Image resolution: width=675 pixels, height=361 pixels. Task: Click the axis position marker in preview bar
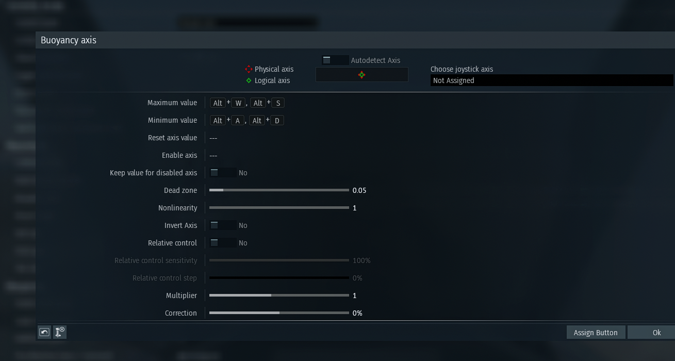pos(361,75)
